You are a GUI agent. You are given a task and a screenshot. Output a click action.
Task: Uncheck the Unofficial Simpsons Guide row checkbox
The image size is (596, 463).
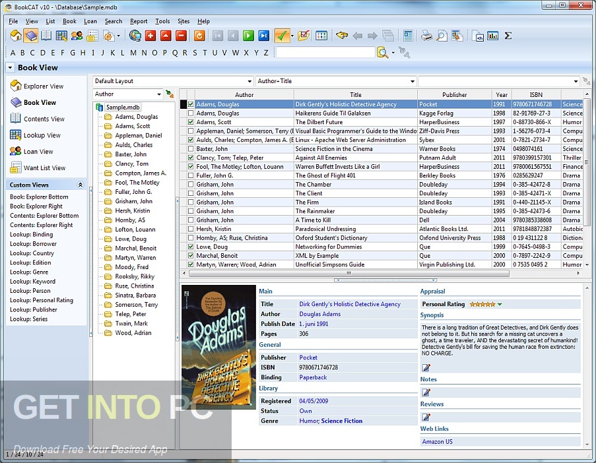[x=191, y=264]
